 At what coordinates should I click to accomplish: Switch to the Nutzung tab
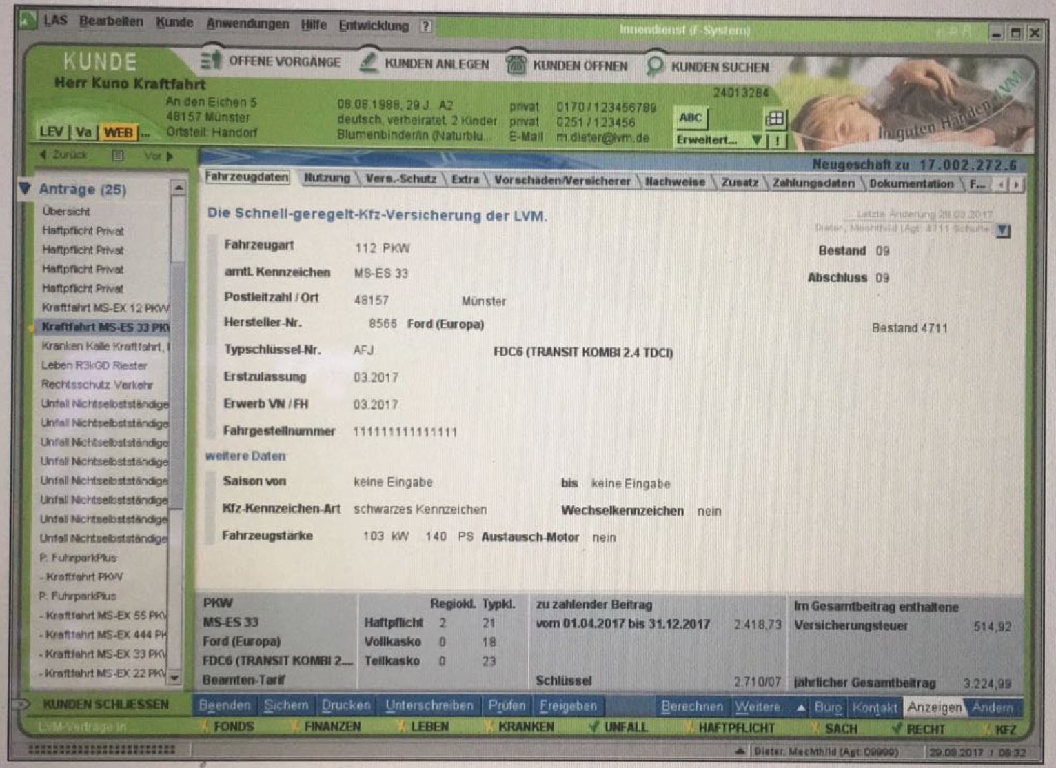click(327, 178)
